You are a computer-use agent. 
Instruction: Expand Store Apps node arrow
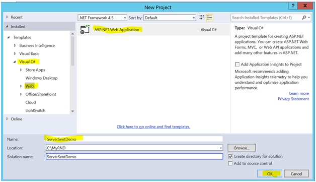[21, 70]
